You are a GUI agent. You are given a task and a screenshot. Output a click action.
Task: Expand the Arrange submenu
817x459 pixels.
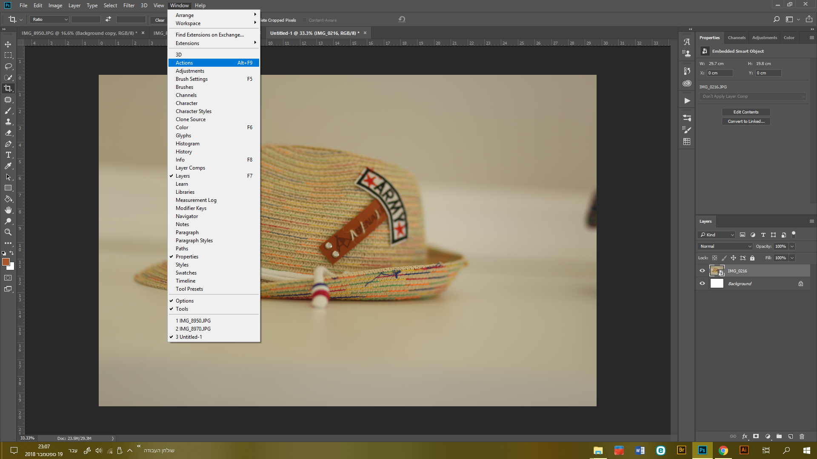point(214,15)
